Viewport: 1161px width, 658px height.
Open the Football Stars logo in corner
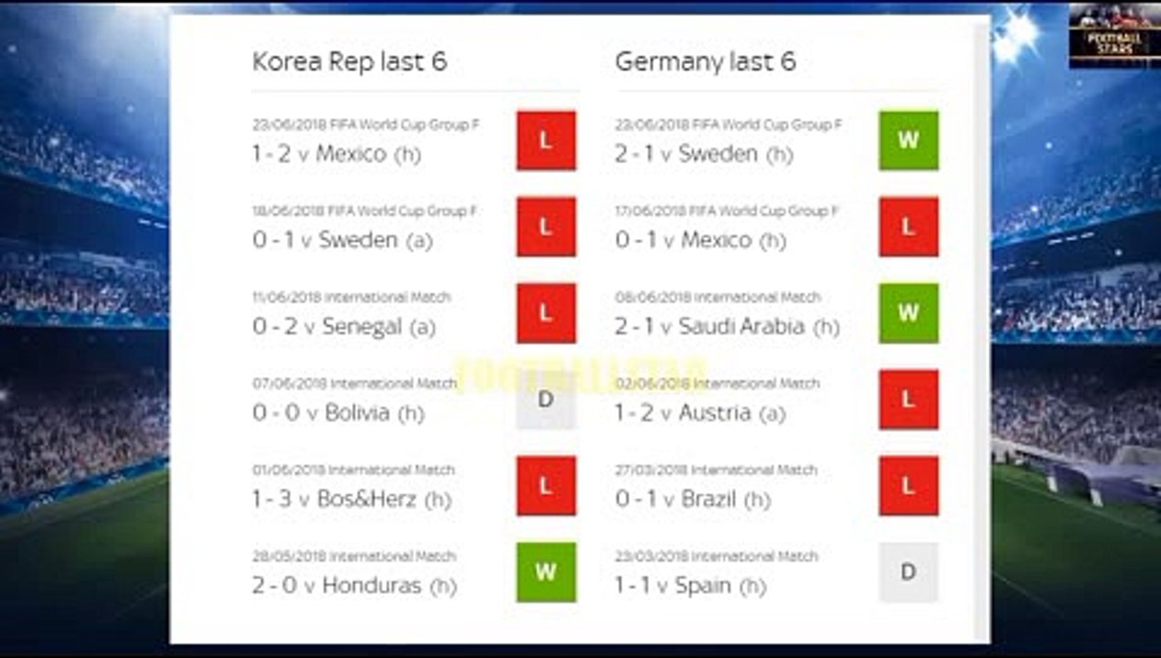click(x=1114, y=36)
